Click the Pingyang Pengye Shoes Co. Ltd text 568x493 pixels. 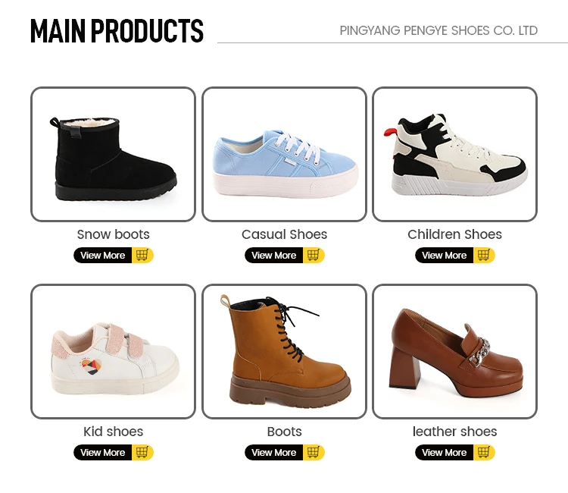pyautogui.click(x=438, y=31)
